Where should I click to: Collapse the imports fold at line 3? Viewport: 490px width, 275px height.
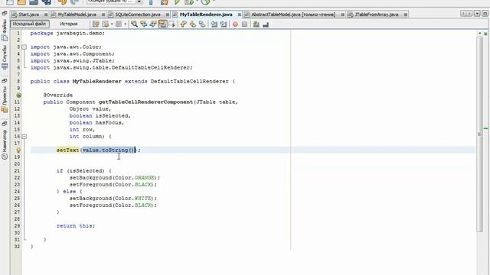pos(24,47)
